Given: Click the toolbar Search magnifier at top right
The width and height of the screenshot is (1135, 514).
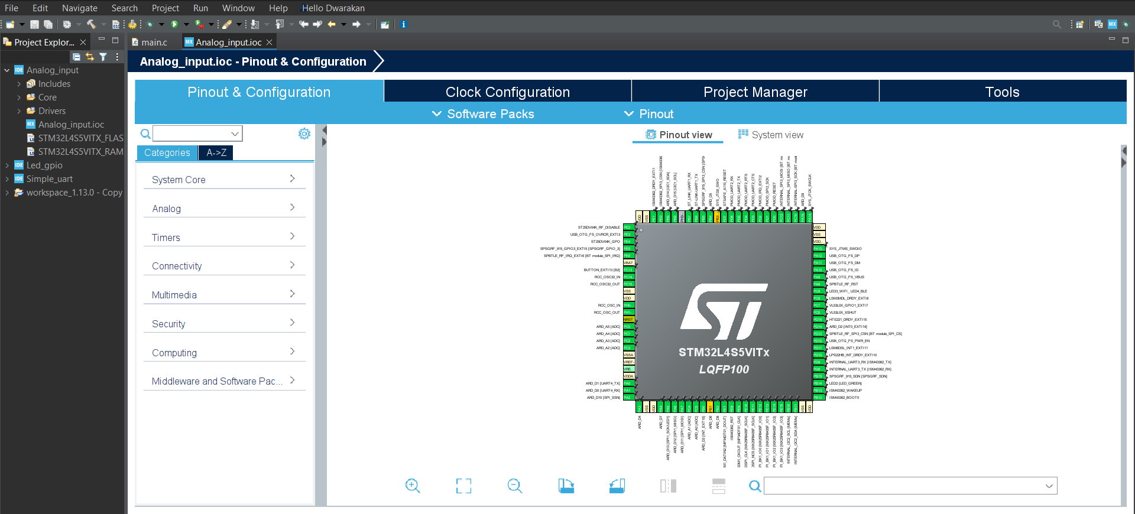Looking at the screenshot, I should pos(1057,24).
